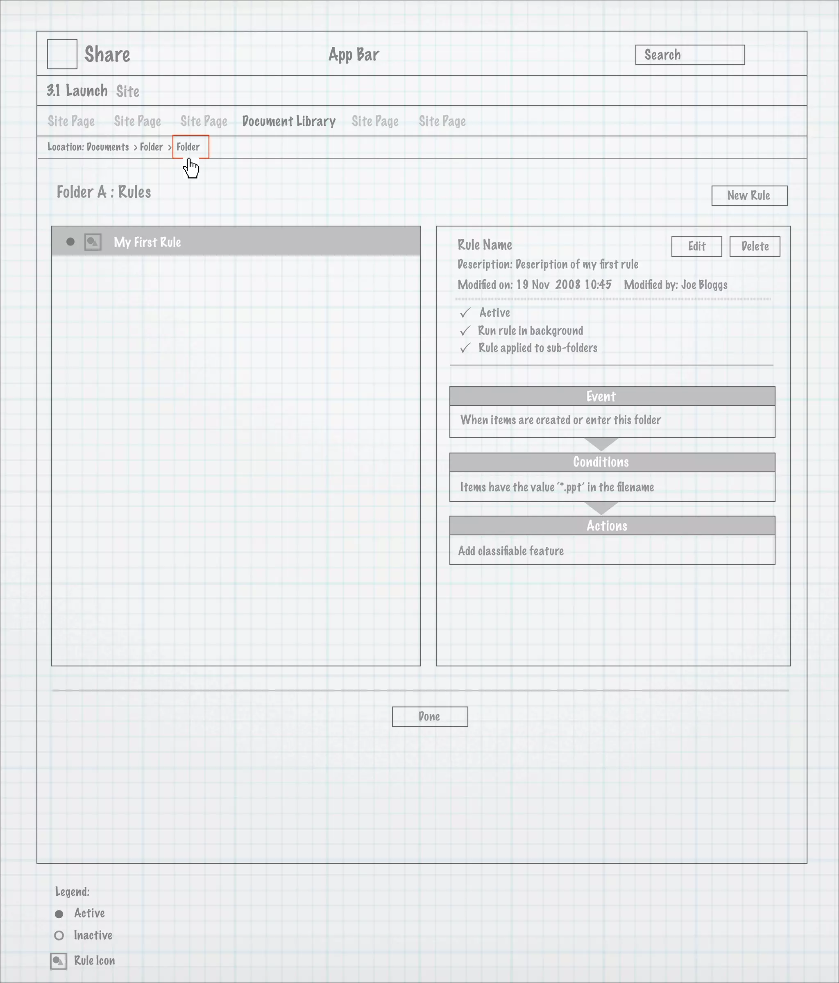Click the New Rule button

click(x=749, y=195)
